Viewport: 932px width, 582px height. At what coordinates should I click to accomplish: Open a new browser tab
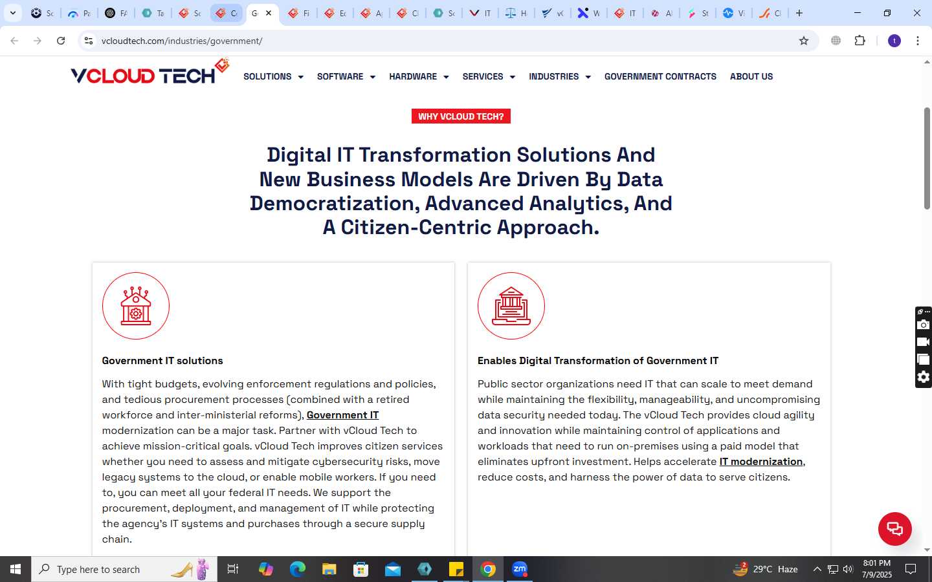click(x=799, y=13)
